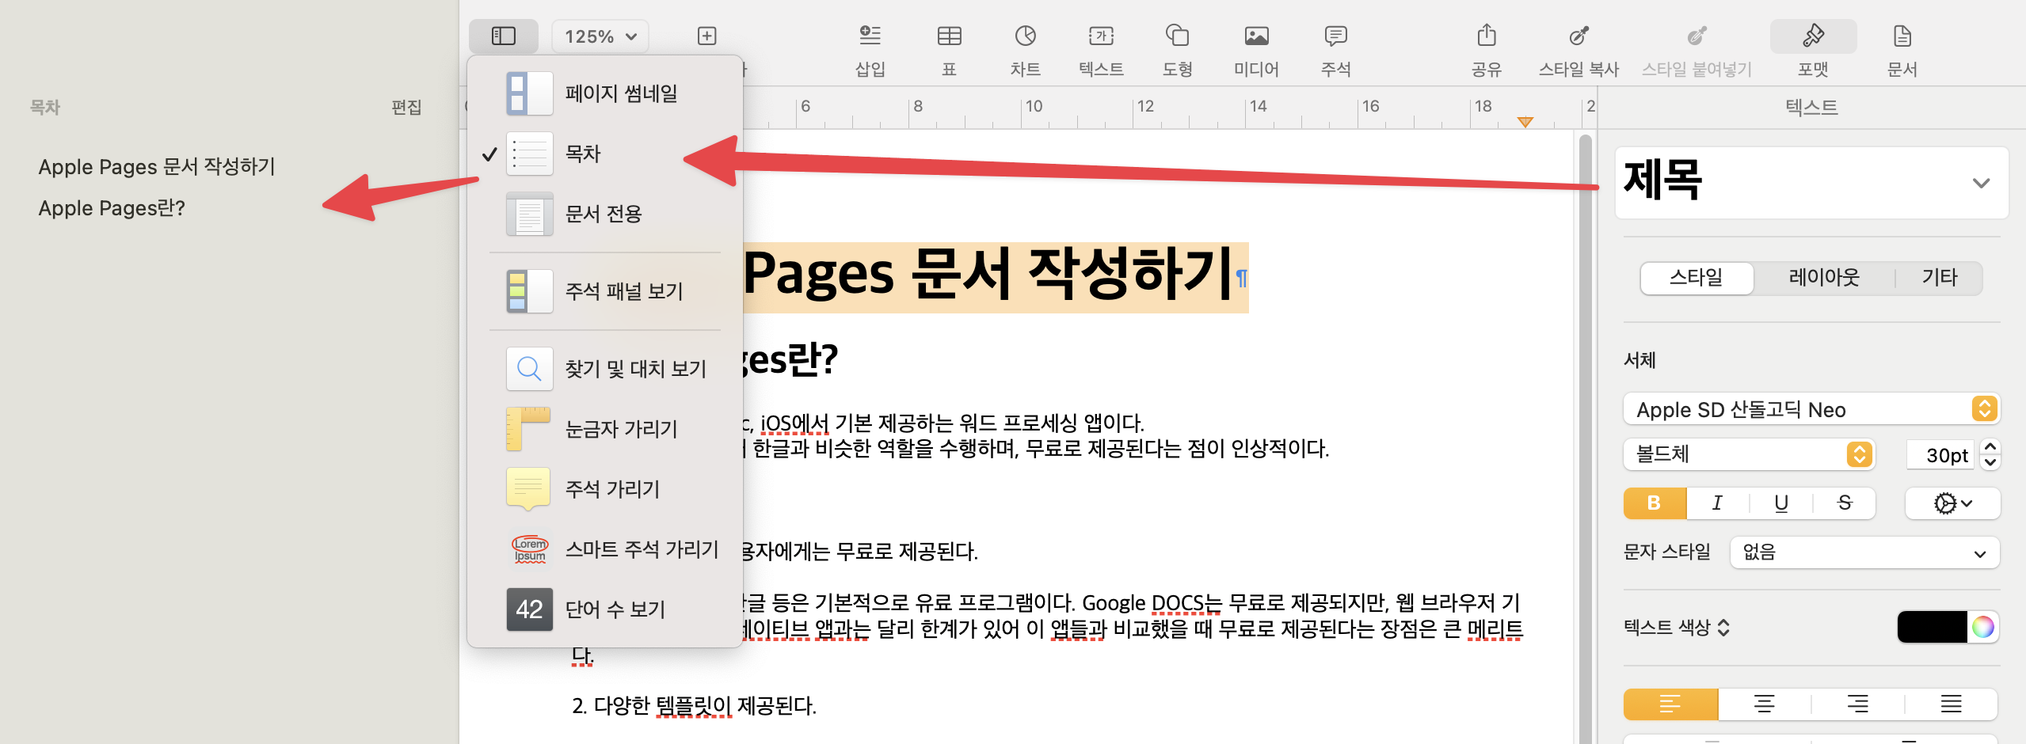Choose 찾기 및 대치 보기 menu item
2026x744 pixels.
[x=605, y=369]
